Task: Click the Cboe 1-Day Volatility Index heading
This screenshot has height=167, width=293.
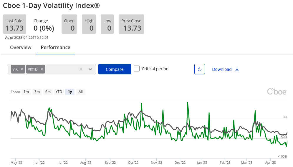Action: click(51, 6)
